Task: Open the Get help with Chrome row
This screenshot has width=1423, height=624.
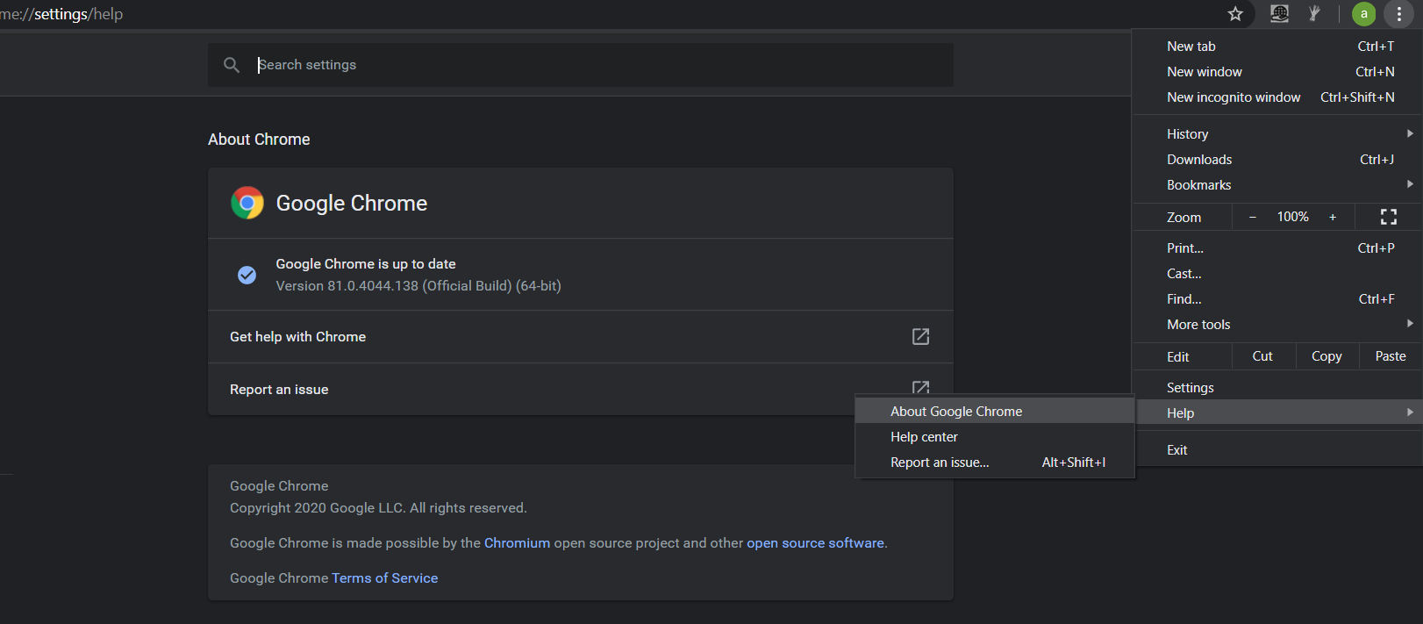Action: point(581,337)
